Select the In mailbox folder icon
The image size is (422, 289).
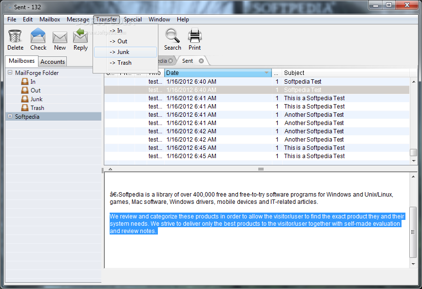(x=25, y=82)
